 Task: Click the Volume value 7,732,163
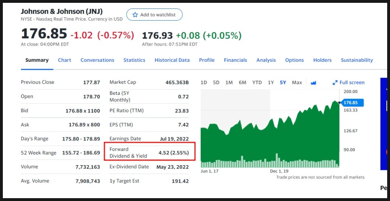click(88, 167)
